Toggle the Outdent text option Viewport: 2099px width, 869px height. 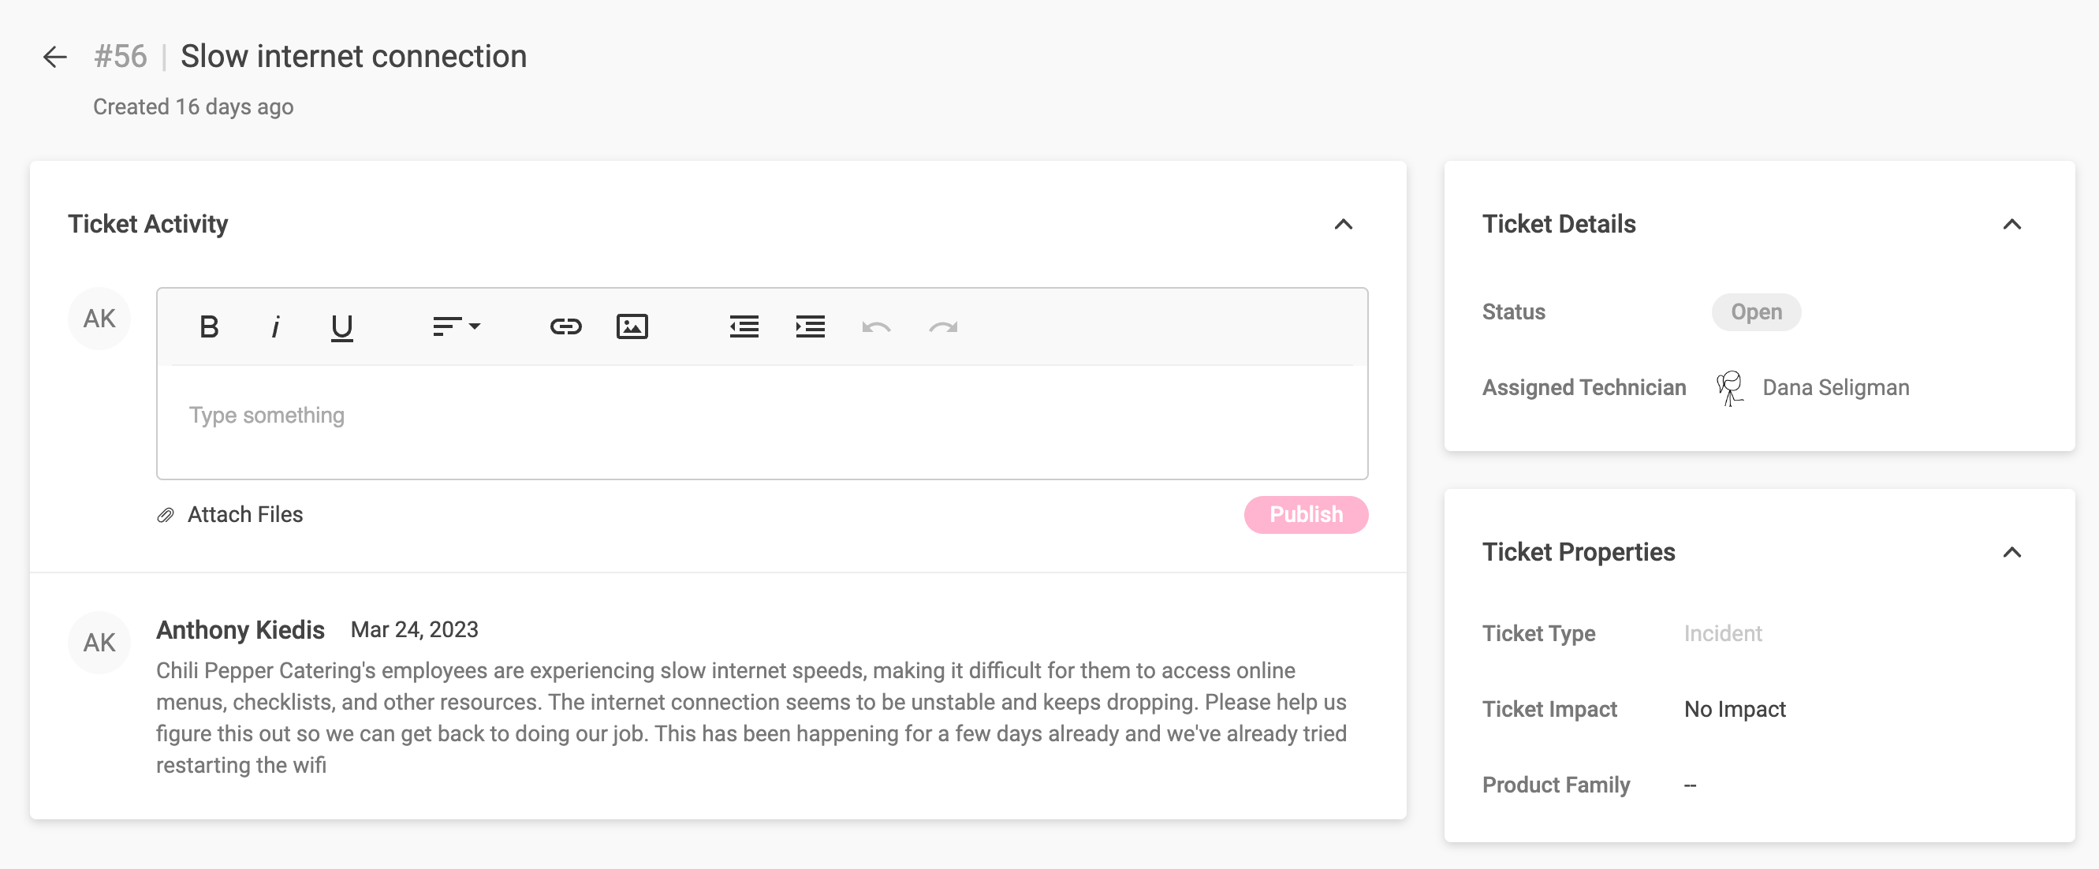pyautogui.click(x=744, y=326)
